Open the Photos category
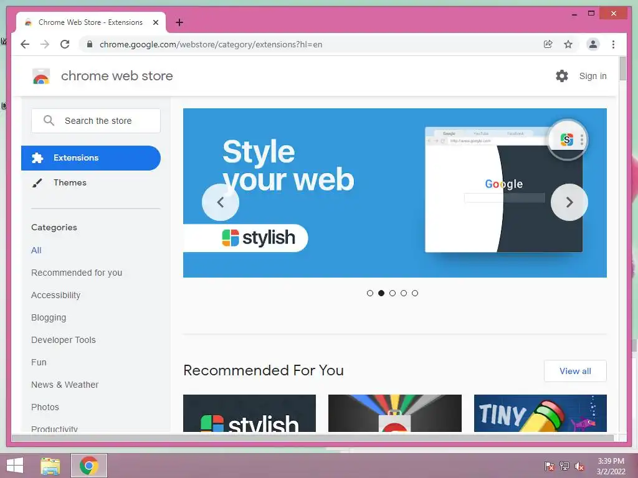Viewport: 638px width, 478px height. click(45, 407)
